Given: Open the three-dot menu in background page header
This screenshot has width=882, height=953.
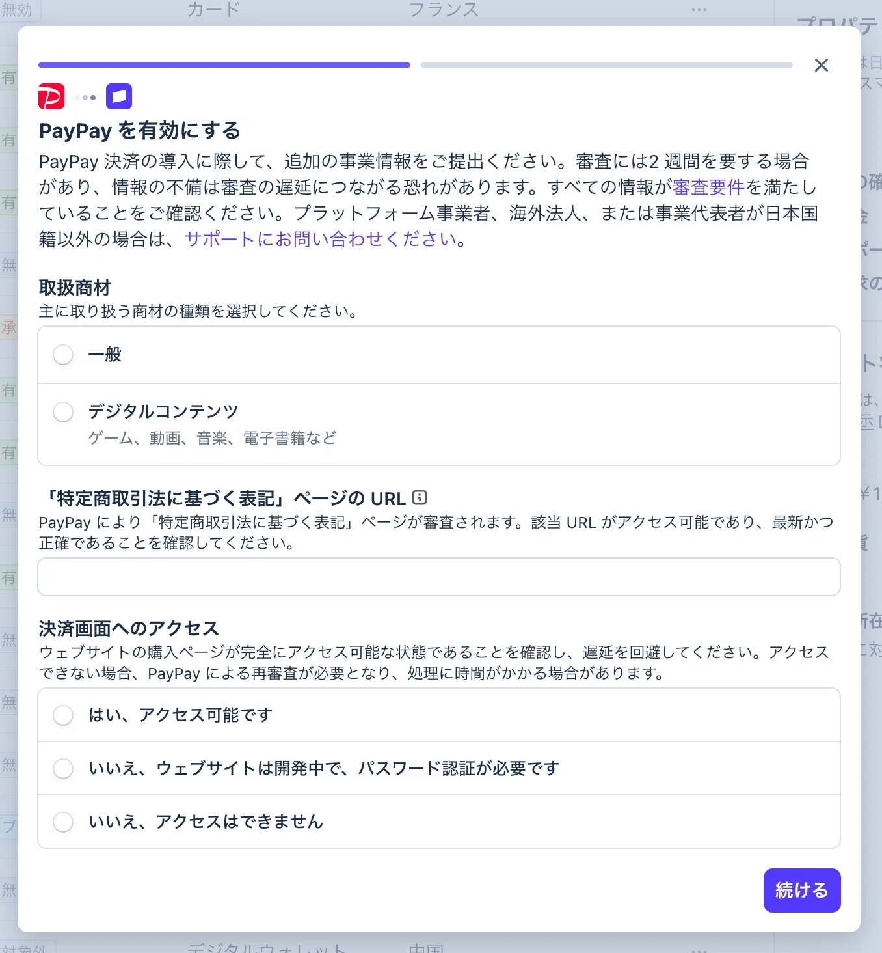Looking at the screenshot, I should pyautogui.click(x=699, y=10).
